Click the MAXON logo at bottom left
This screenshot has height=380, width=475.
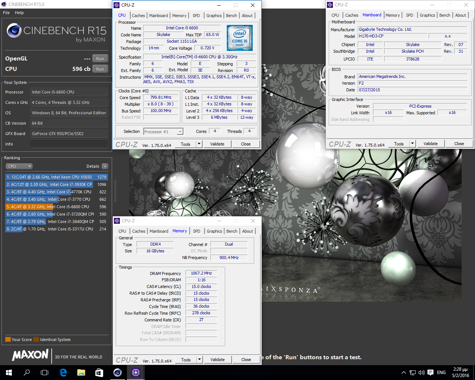point(30,355)
